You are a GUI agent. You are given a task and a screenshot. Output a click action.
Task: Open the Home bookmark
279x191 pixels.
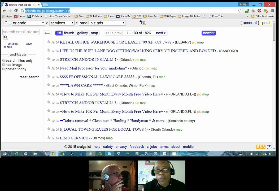[x=20, y=16]
